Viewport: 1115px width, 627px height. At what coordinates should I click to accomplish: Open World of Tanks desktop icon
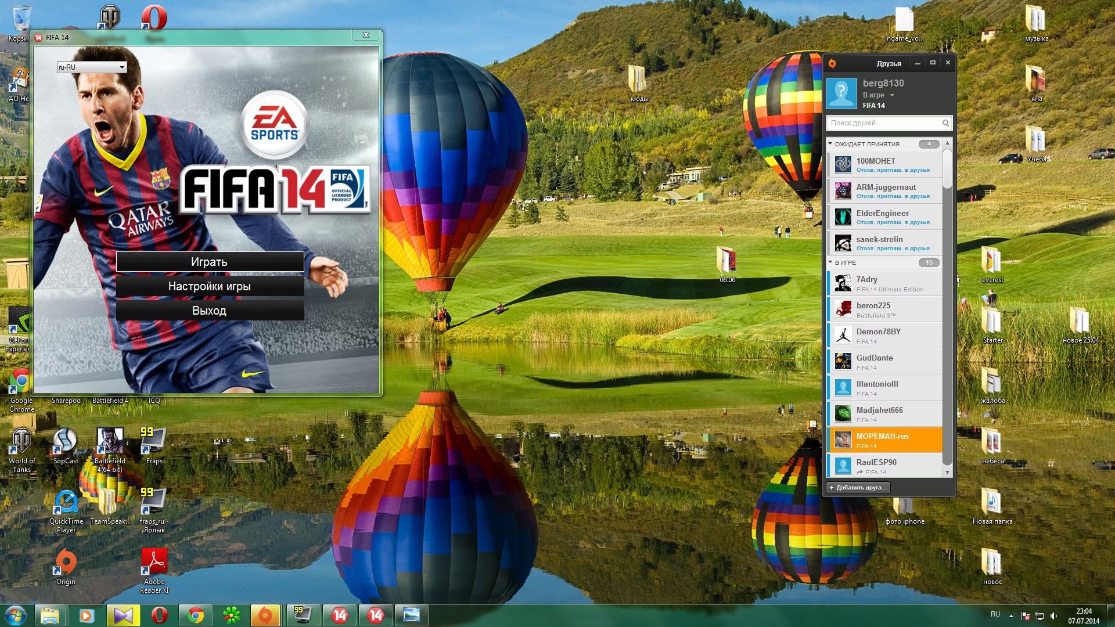(21, 451)
